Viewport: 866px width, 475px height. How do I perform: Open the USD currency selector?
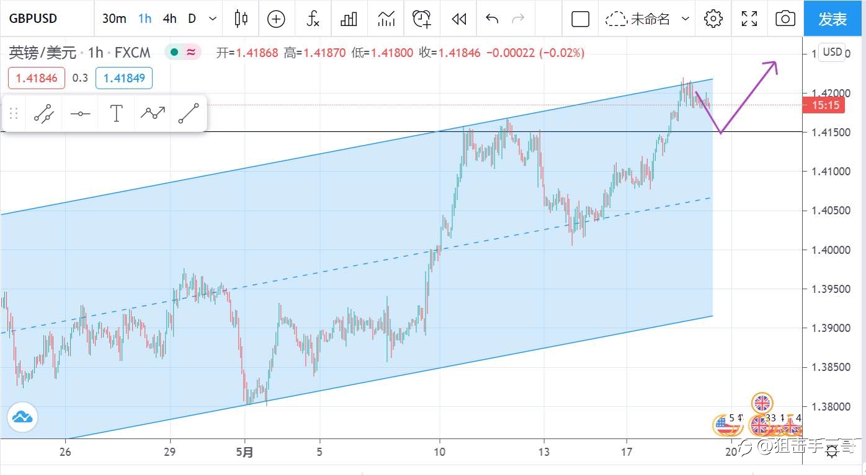pyautogui.click(x=832, y=52)
